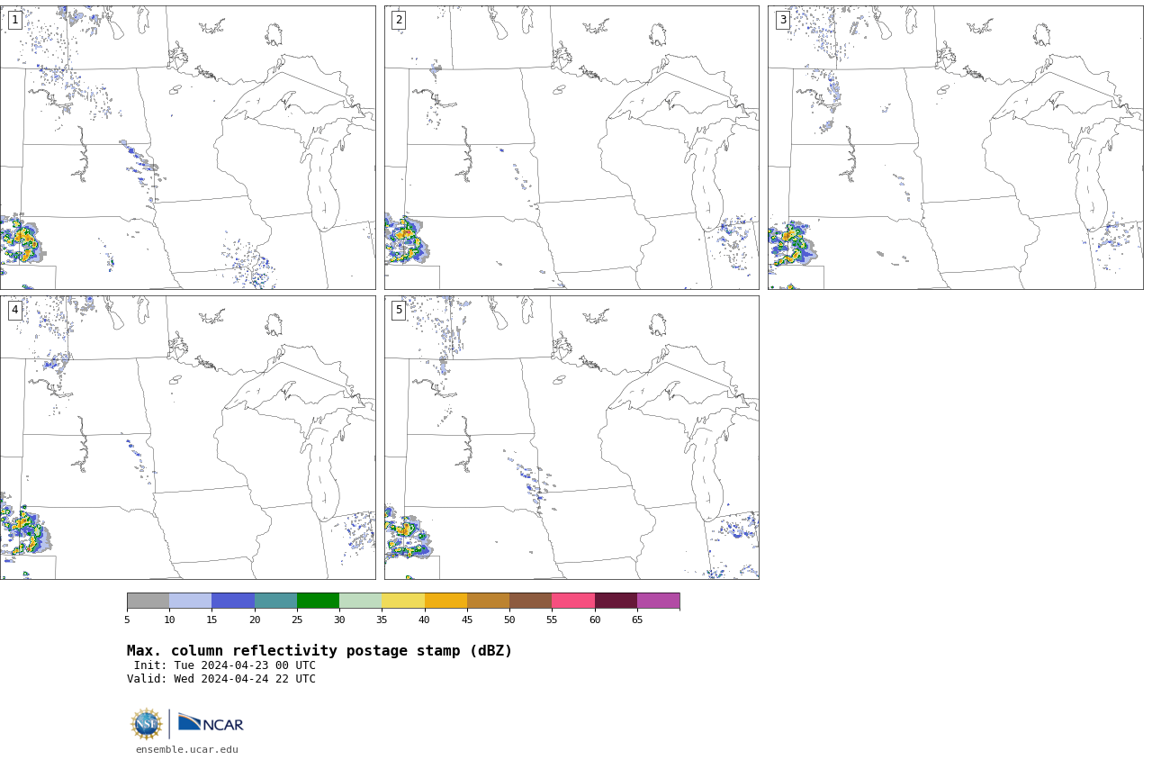The width and height of the screenshot is (1152, 760).
Task: Click the title 'Max. column reflectivity postage stamp (dBZ)'
Action: click(x=319, y=651)
